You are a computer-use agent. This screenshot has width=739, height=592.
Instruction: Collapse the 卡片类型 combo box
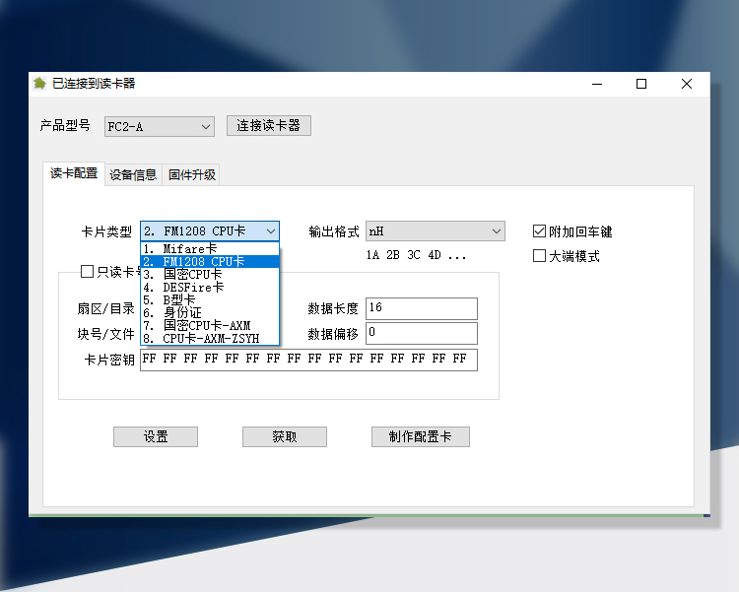(x=210, y=230)
